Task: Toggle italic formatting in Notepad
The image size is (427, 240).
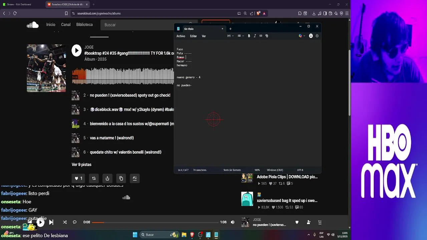Action: pos(255,36)
